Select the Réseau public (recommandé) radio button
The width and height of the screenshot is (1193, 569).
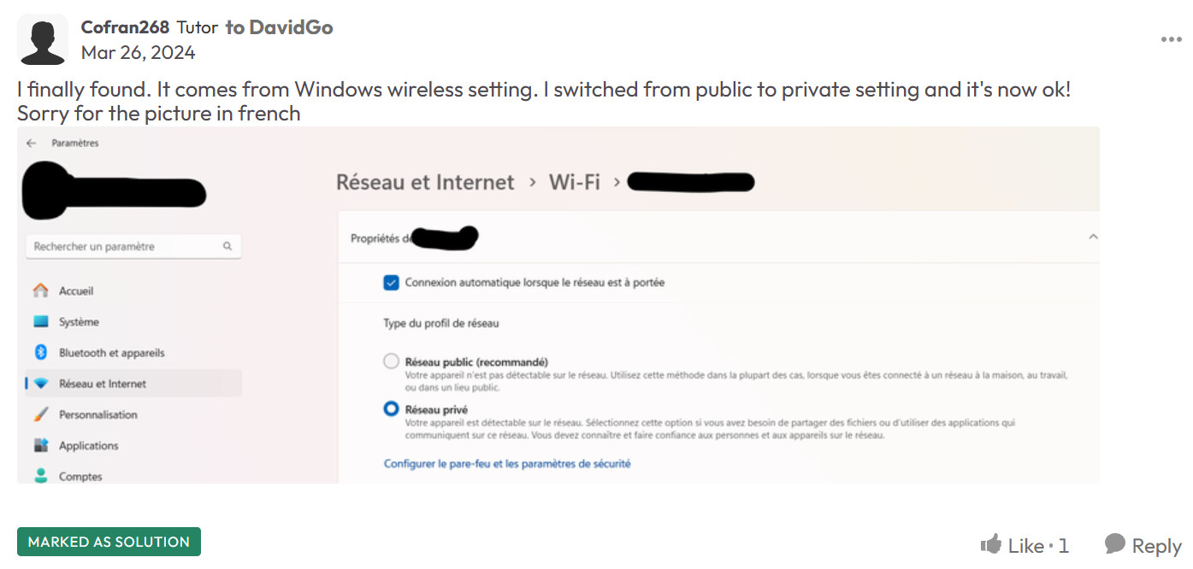click(392, 361)
